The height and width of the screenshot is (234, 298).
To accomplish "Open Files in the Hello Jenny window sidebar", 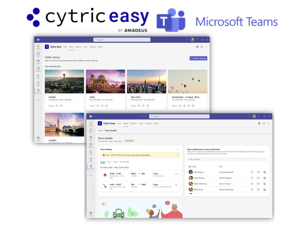I will click(38, 84).
